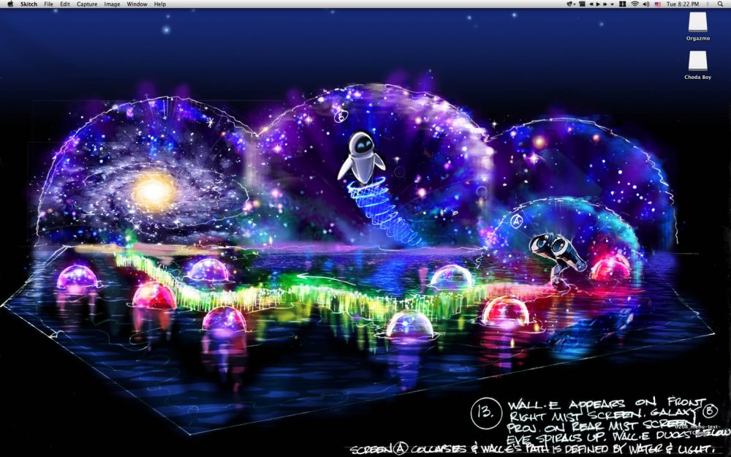The height and width of the screenshot is (457, 731).
Task: Open the Help menu
Action: tap(159, 4)
